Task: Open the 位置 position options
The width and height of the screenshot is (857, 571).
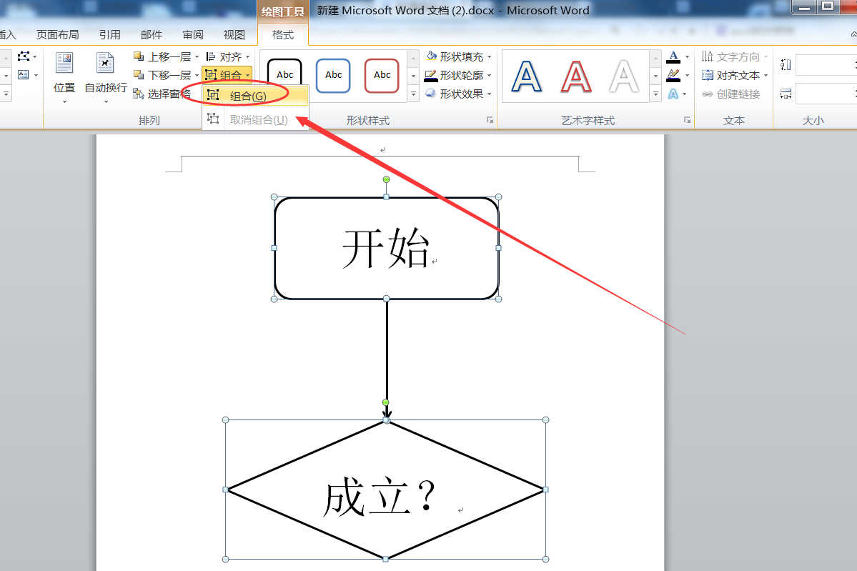Action: coord(64,76)
